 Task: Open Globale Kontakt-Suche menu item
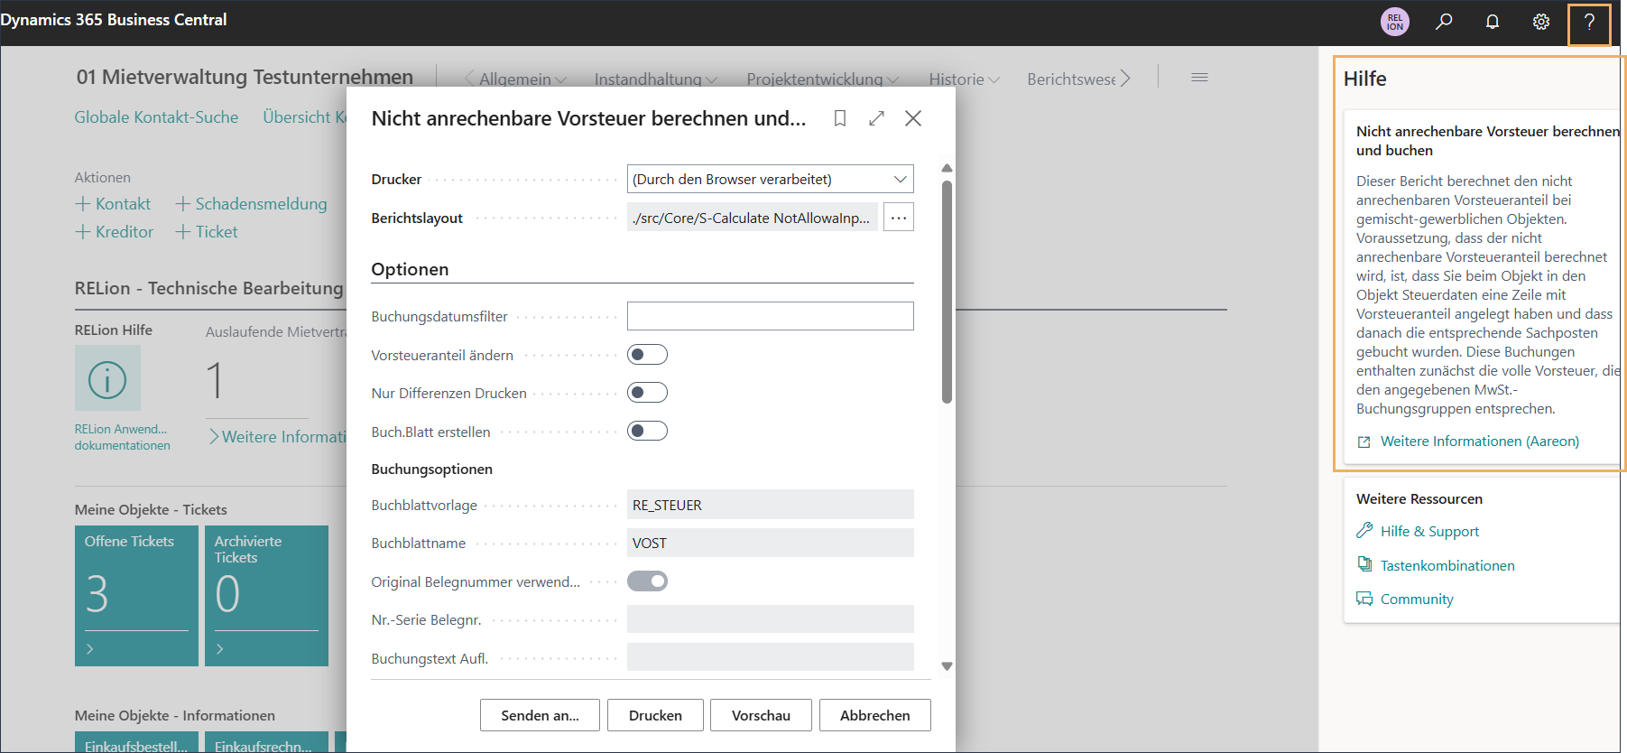click(156, 117)
